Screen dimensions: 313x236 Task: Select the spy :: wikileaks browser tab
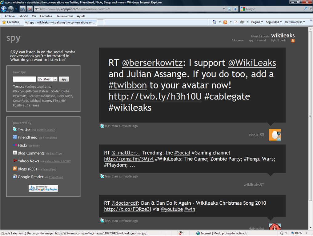pyautogui.click(x=60, y=22)
